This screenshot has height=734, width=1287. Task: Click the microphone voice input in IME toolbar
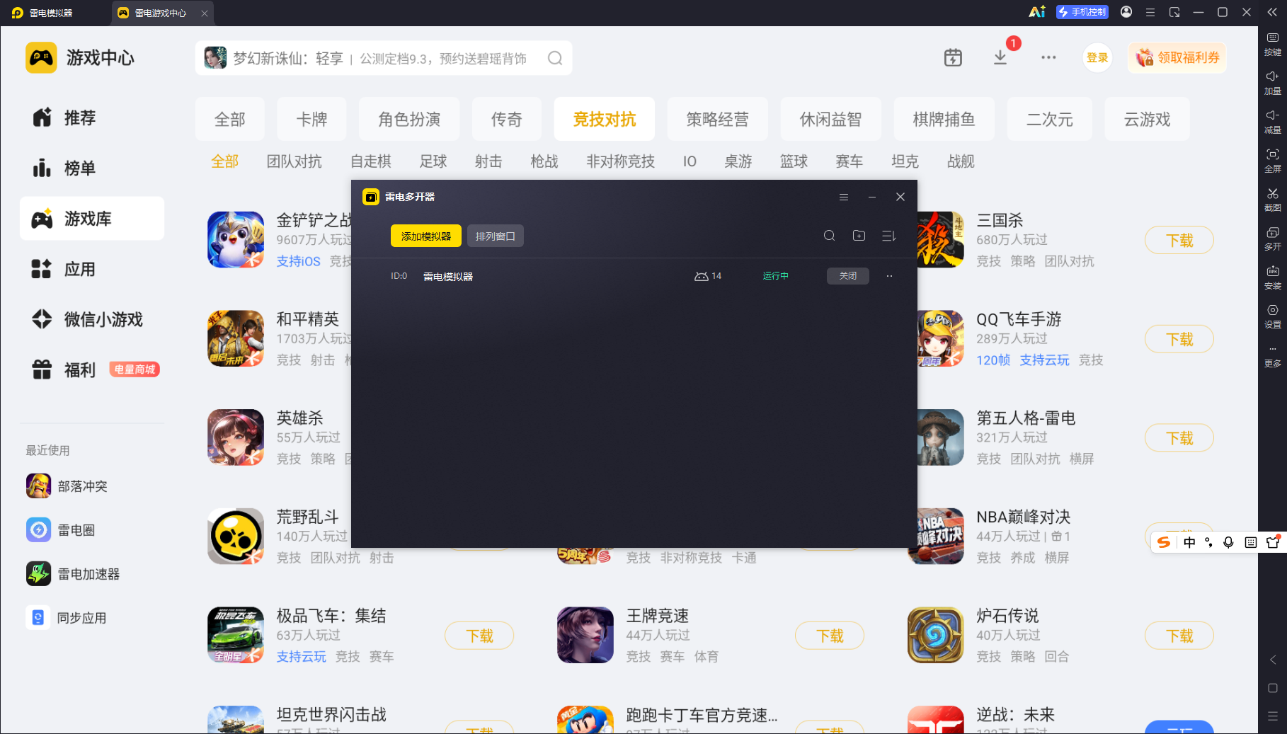click(x=1228, y=542)
